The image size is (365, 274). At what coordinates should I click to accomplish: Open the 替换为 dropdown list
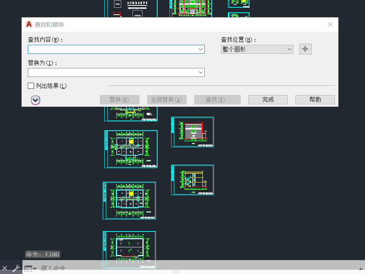click(x=201, y=72)
